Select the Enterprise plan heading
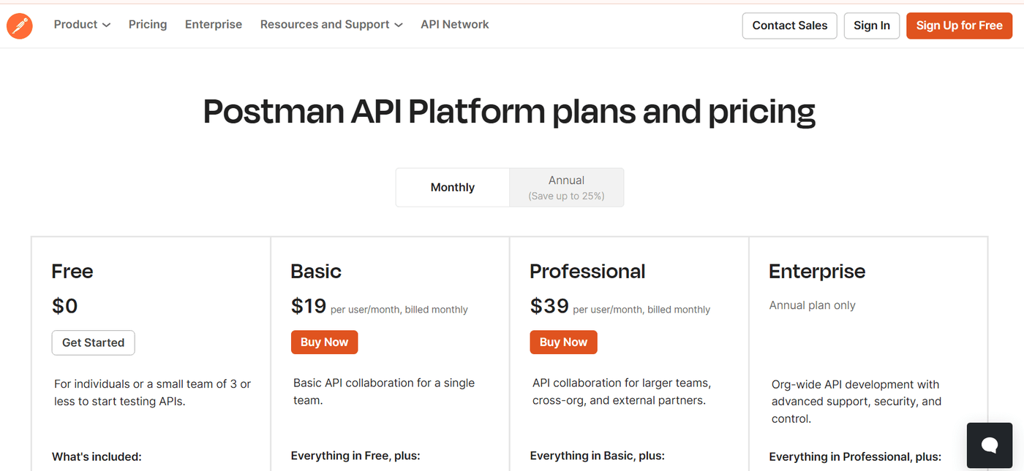This screenshot has height=471, width=1024. [817, 272]
